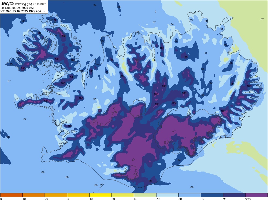Viewport: 268px width, 201px height.
Task: Pick the yellow-green 50–60 legend swatch
Action: tap(123, 195)
